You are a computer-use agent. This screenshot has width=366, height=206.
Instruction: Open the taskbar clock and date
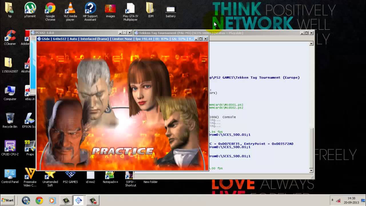[351, 200]
